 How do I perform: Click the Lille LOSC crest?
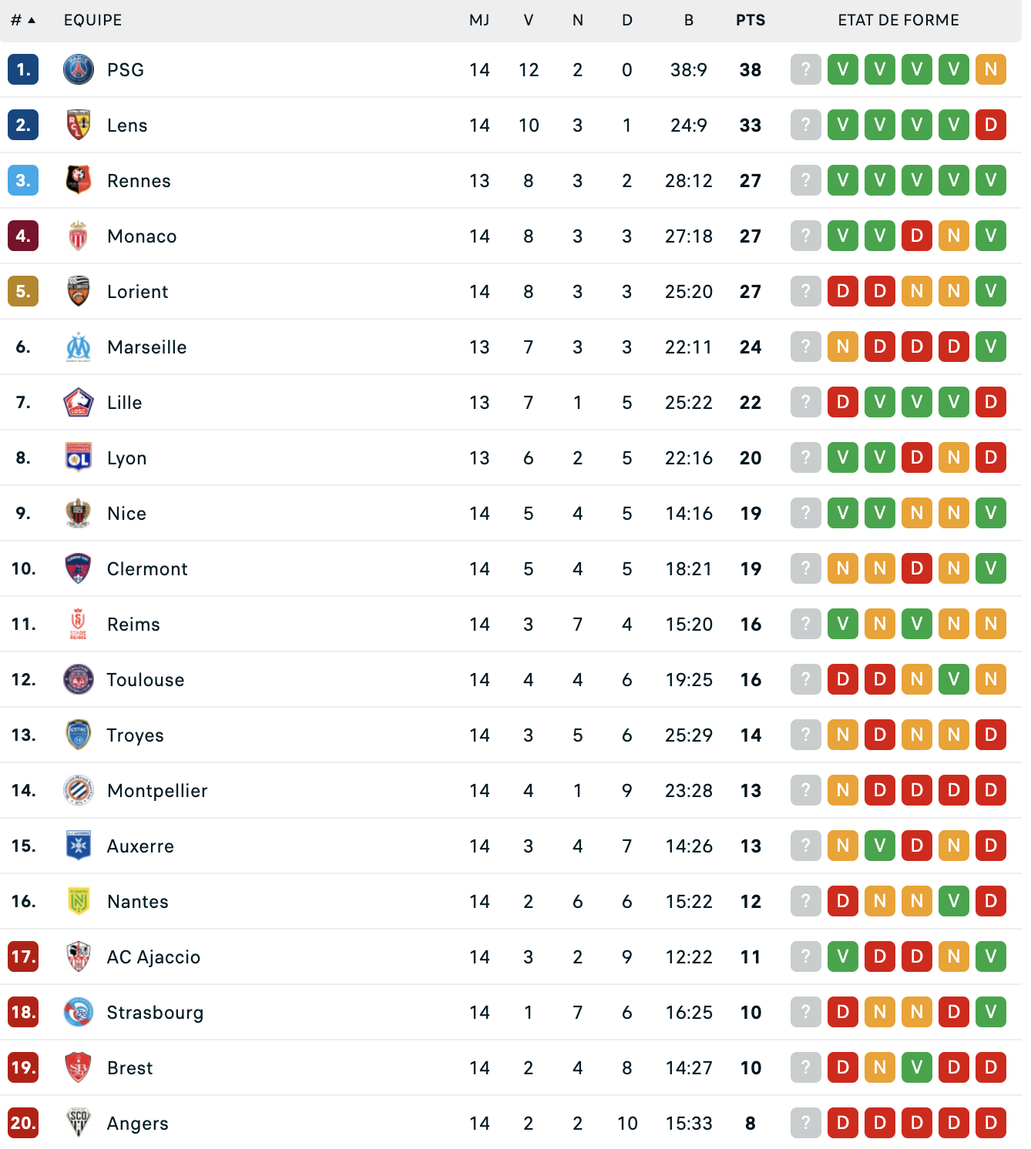pos(79,403)
